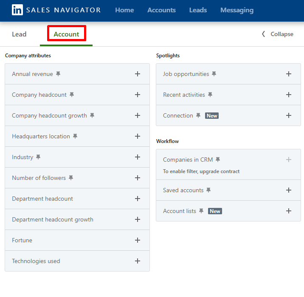
Task: Toggle pin on Company headcount growth
Action: click(x=92, y=115)
